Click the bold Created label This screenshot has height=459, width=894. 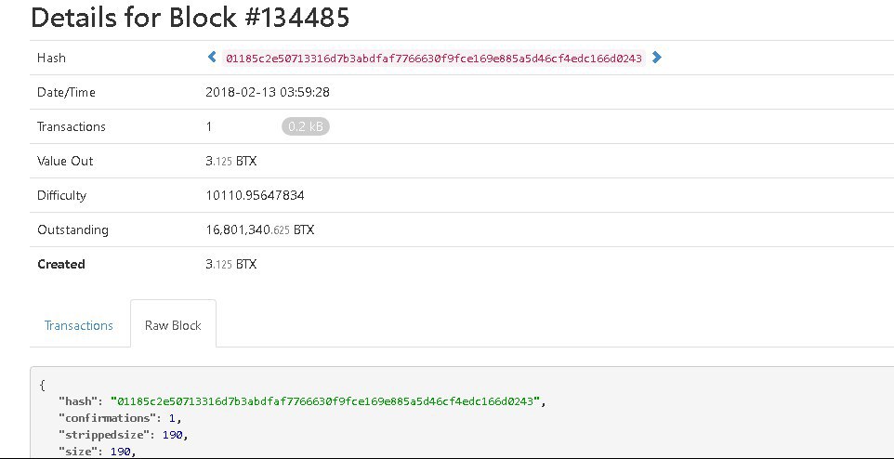60,264
